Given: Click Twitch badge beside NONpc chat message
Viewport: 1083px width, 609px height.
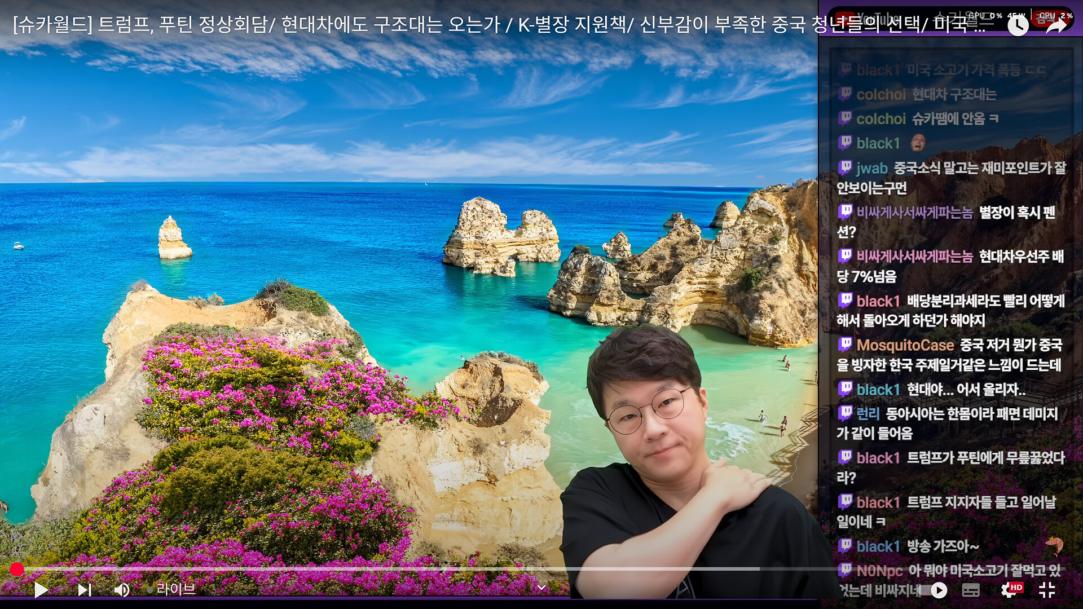Looking at the screenshot, I should click(845, 570).
